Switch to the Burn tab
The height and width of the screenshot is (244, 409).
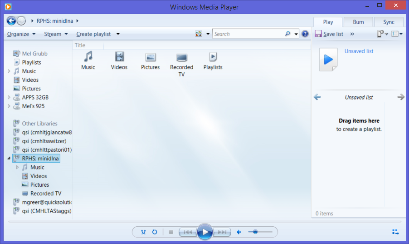tap(358, 22)
